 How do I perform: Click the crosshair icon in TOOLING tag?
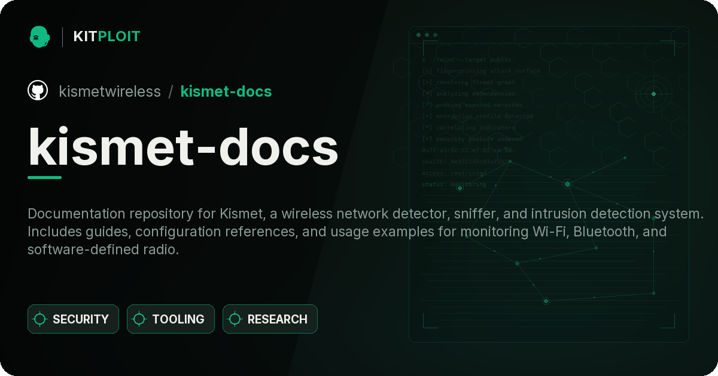(139, 319)
